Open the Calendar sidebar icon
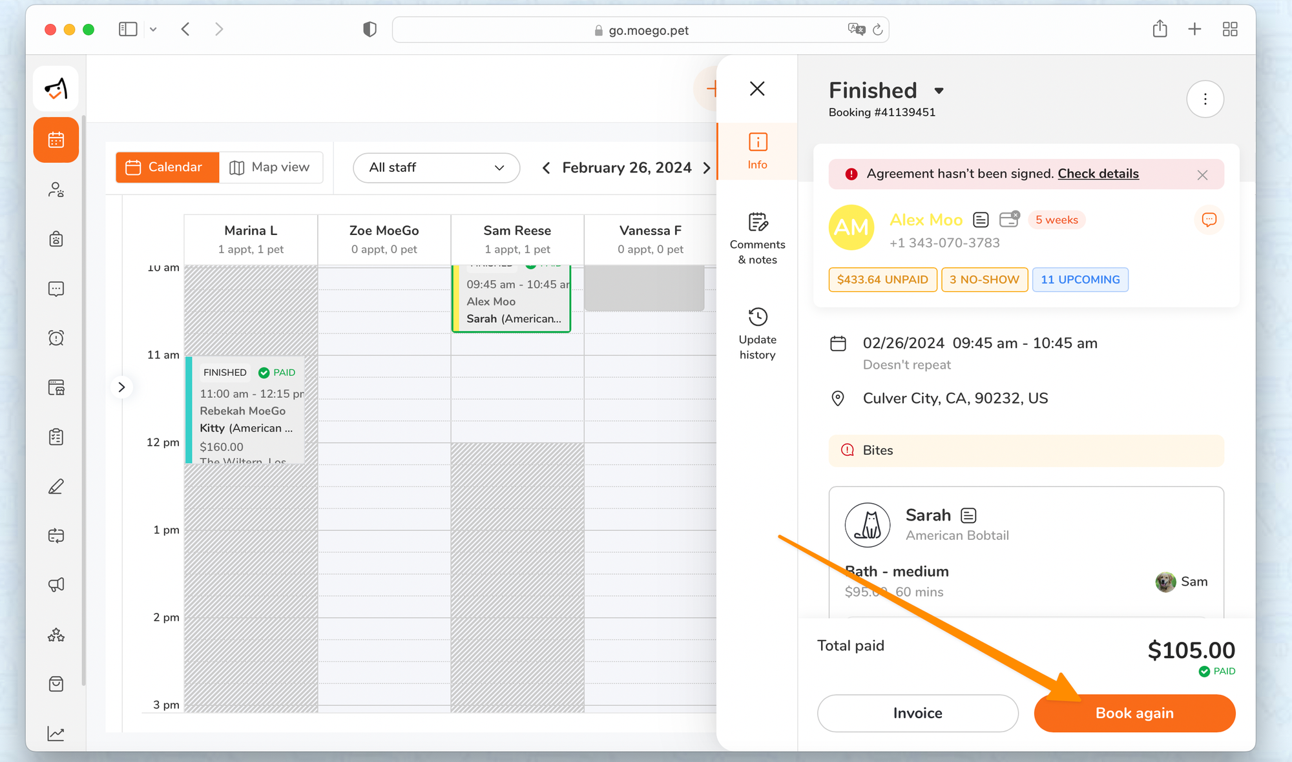1292x762 pixels. (x=56, y=140)
